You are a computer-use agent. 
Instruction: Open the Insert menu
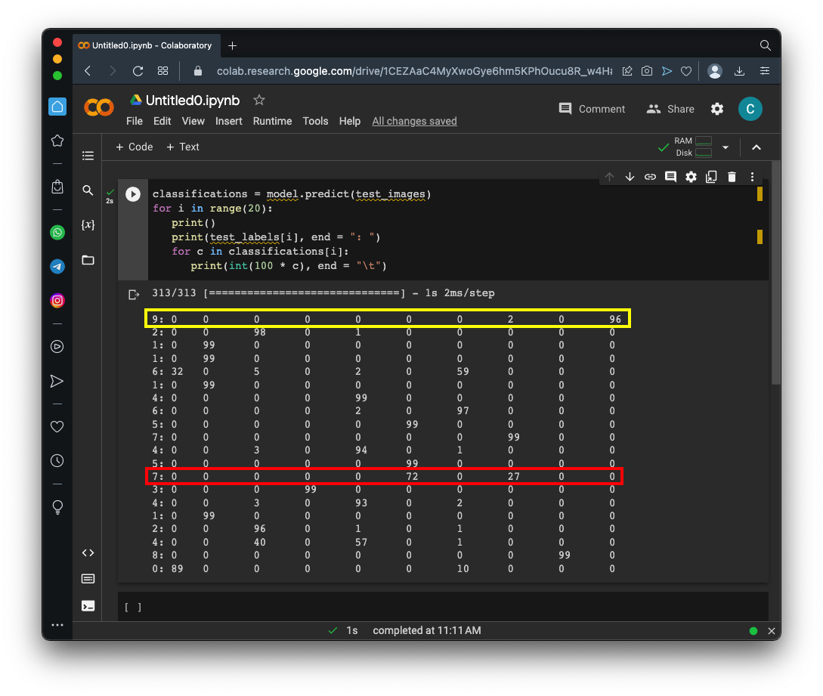[228, 121]
